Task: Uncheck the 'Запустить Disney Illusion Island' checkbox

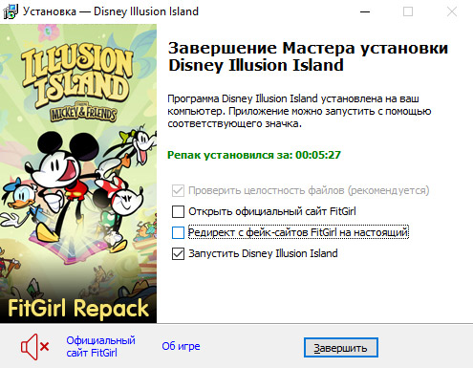Action: (178, 253)
